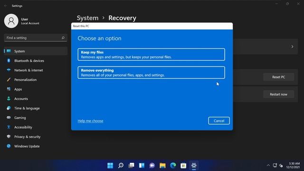Image resolution: width=304 pixels, height=171 pixels.
Task: Open the clock showing 5:30 AM
Action: [293, 165]
